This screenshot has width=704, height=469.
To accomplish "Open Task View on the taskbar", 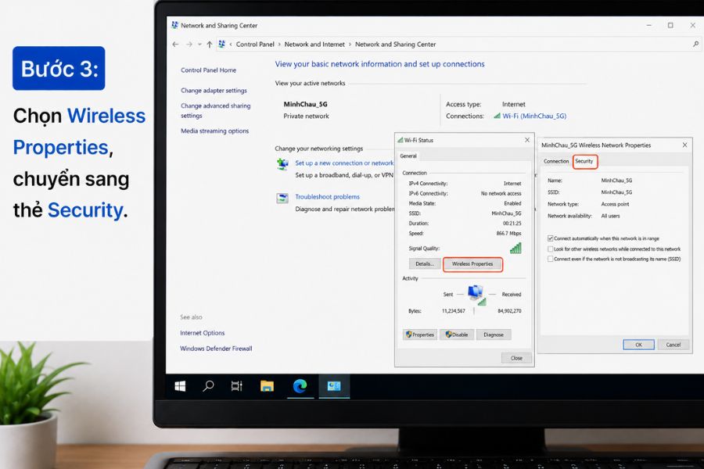I will pos(236,386).
